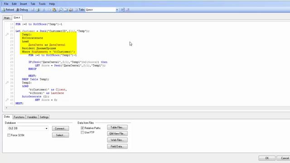Image resolution: width=290 pixels, height=163 pixels.
Task: Switch to the Main script tab
Action: [7, 18]
